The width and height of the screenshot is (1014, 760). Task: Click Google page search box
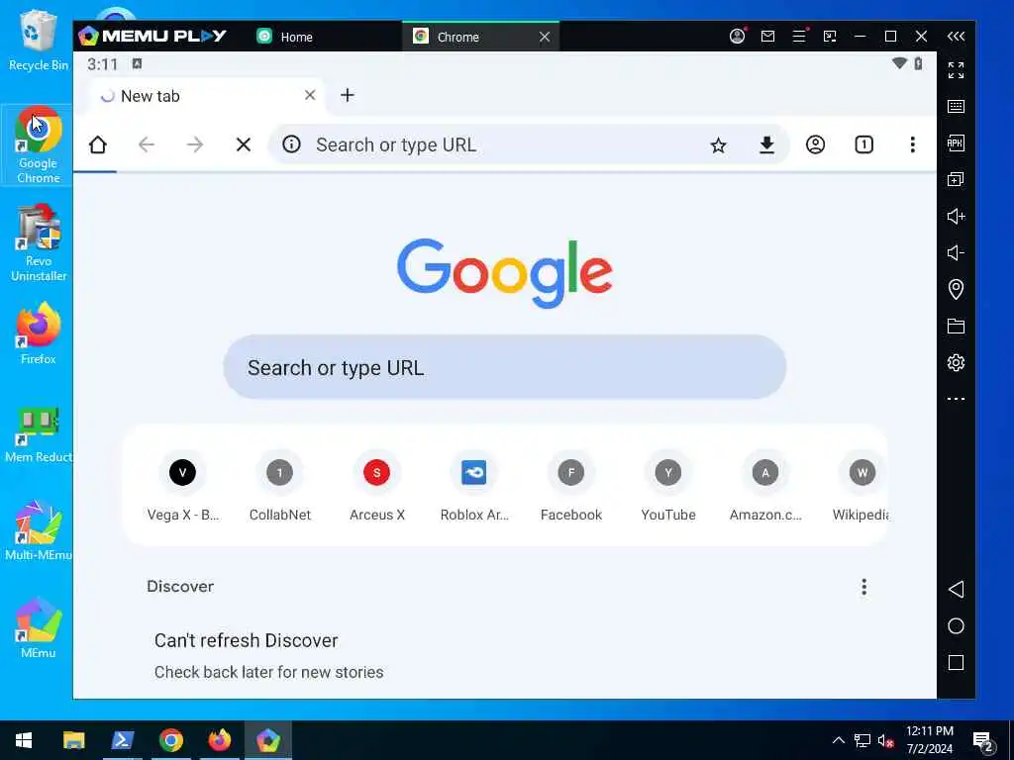pyautogui.click(x=504, y=367)
